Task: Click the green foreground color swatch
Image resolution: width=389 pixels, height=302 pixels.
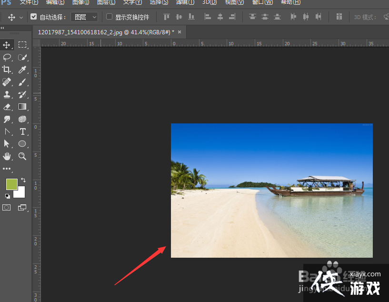Action: (11, 184)
